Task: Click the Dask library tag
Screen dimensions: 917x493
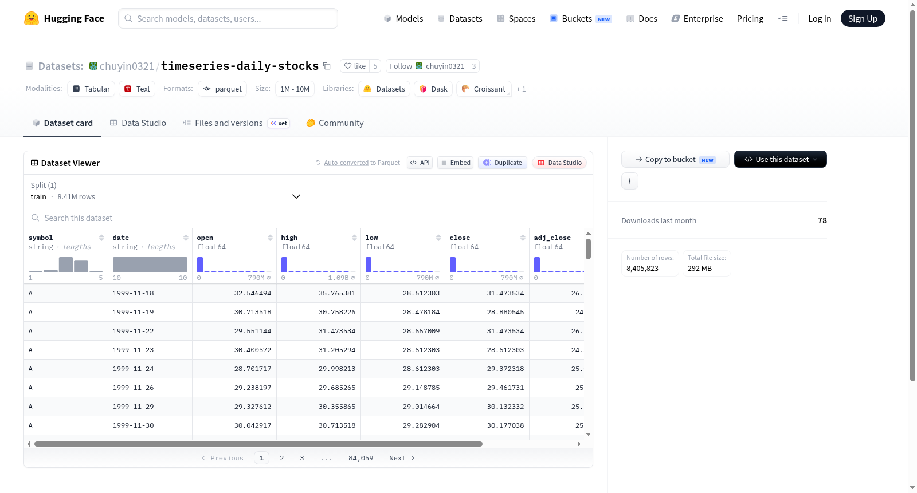Action: (x=433, y=89)
